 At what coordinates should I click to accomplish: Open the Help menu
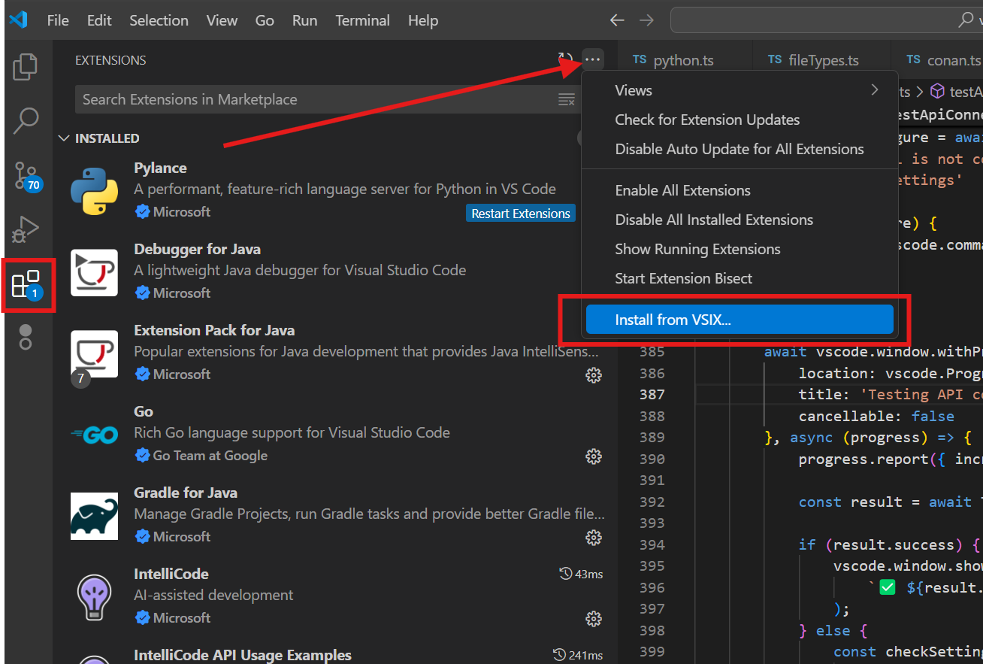pyautogui.click(x=423, y=20)
